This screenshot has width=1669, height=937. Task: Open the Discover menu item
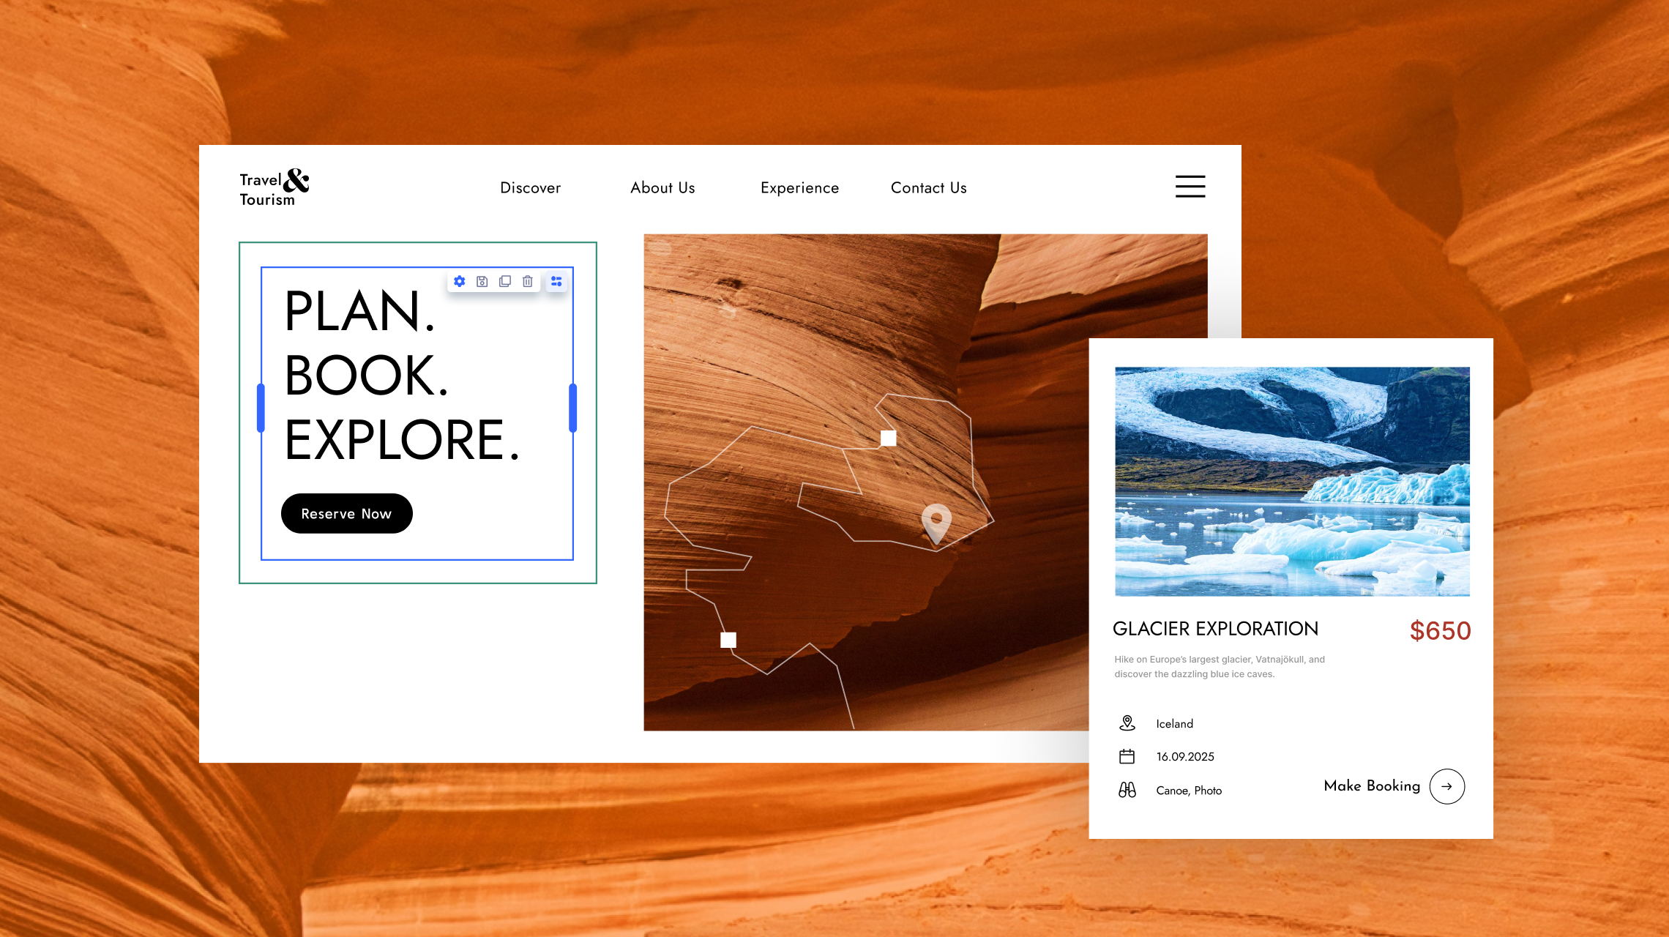click(531, 188)
